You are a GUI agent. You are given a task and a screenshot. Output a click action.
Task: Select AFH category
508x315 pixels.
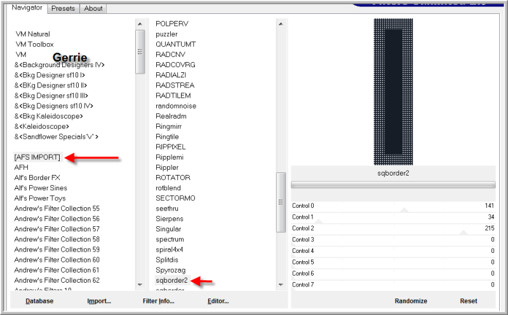22,167
